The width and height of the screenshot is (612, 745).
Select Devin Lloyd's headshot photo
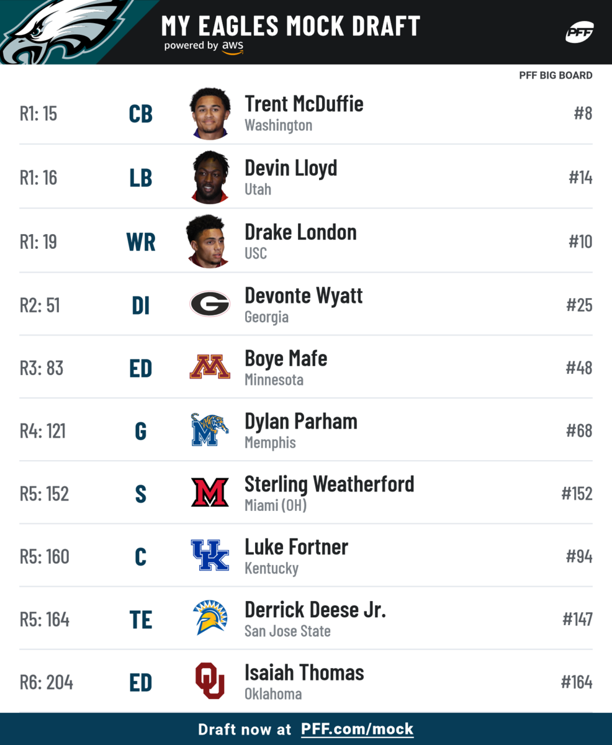[210, 178]
